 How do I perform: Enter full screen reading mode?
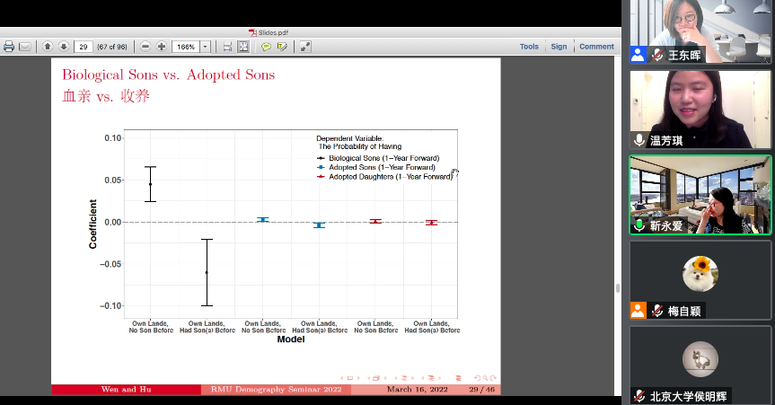(x=305, y=47)
